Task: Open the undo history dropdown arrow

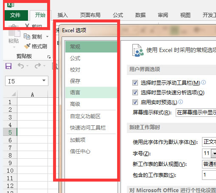Action: [28, 66]
